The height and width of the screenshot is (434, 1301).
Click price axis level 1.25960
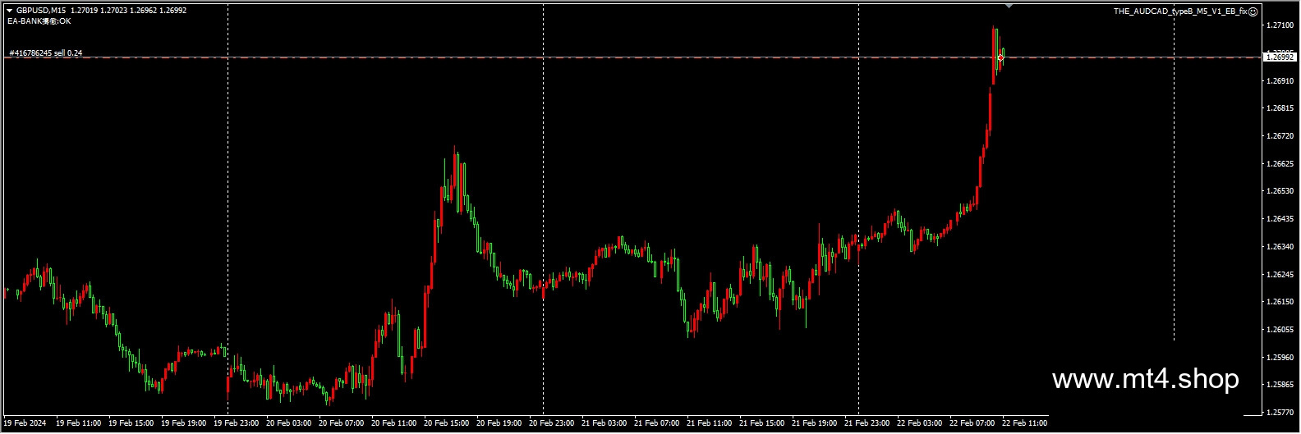pos(1279,358)
